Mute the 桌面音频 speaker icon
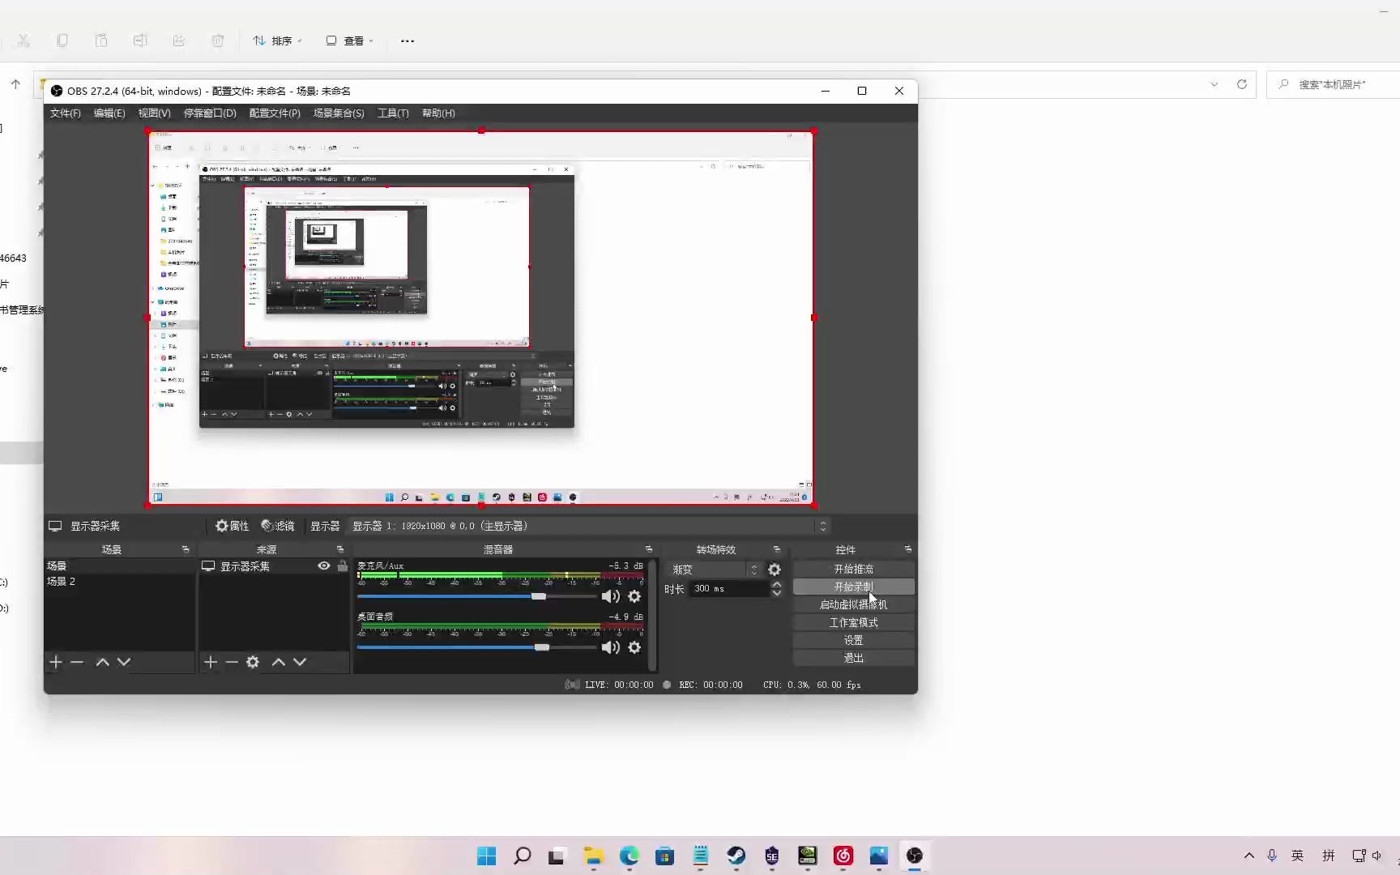The height and width of the screenshot is (875, 1400). point(610,647)
